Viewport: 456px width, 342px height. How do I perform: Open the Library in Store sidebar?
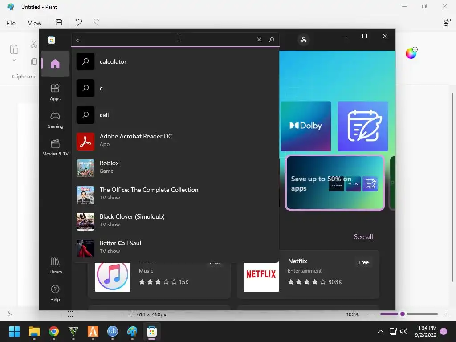click(55, 265)
